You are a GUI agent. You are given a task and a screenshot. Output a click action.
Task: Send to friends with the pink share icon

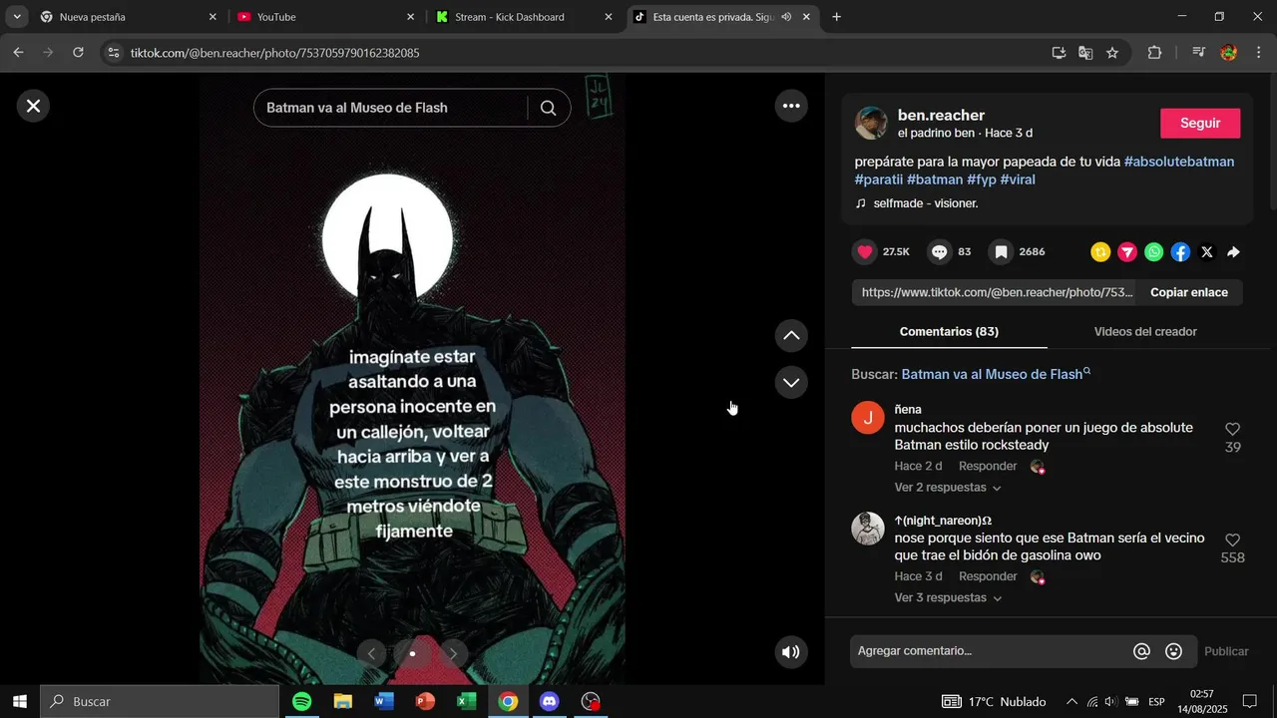click(1127, 252)
